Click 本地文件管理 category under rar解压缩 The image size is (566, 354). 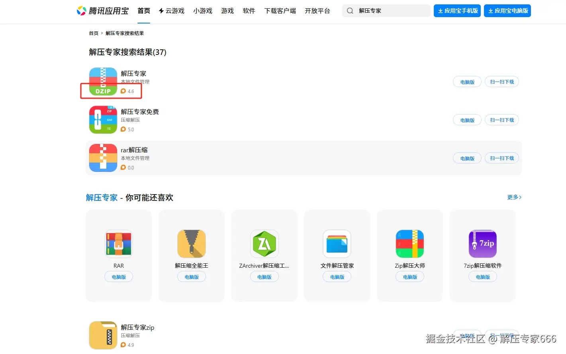[x=135, y=158]
